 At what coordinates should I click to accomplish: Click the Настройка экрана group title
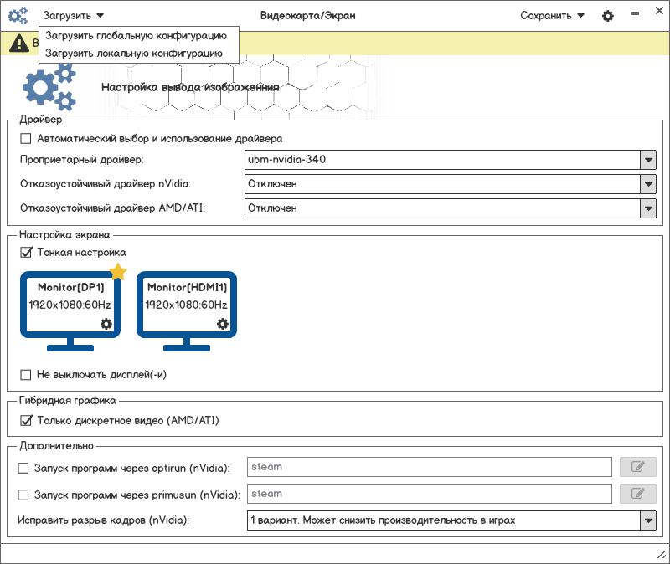point(64,235)
